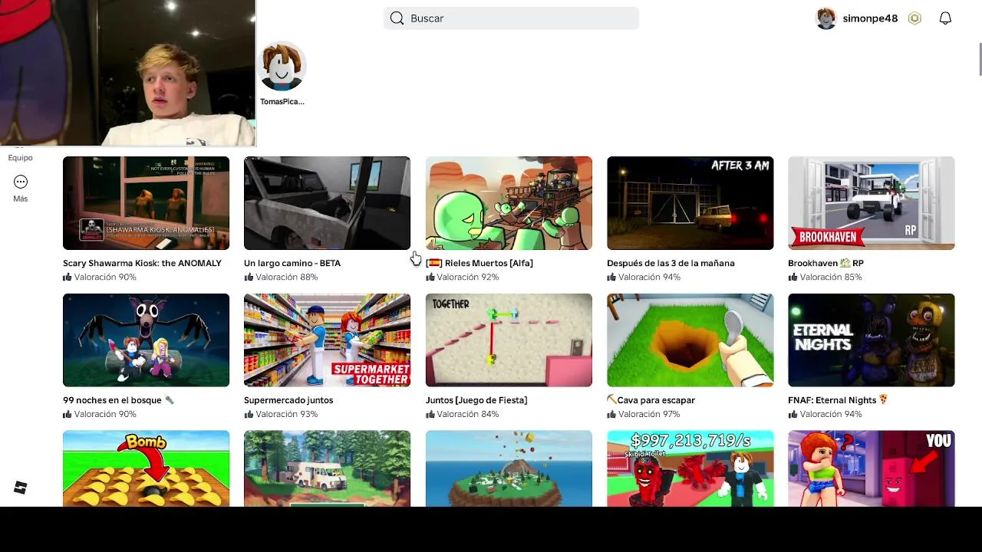The image size is (982, 552).
Task: Open the notifications bell
Action: (x=945, y=18)
